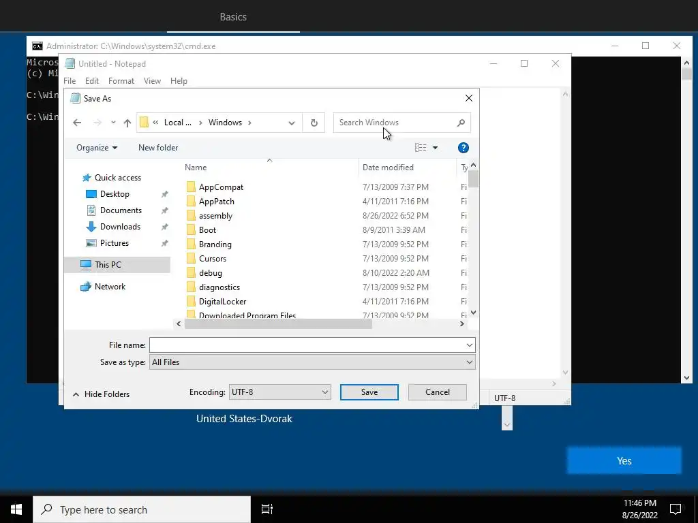Open the Organize menu
The image size is (698, 523).
point(97,148)
